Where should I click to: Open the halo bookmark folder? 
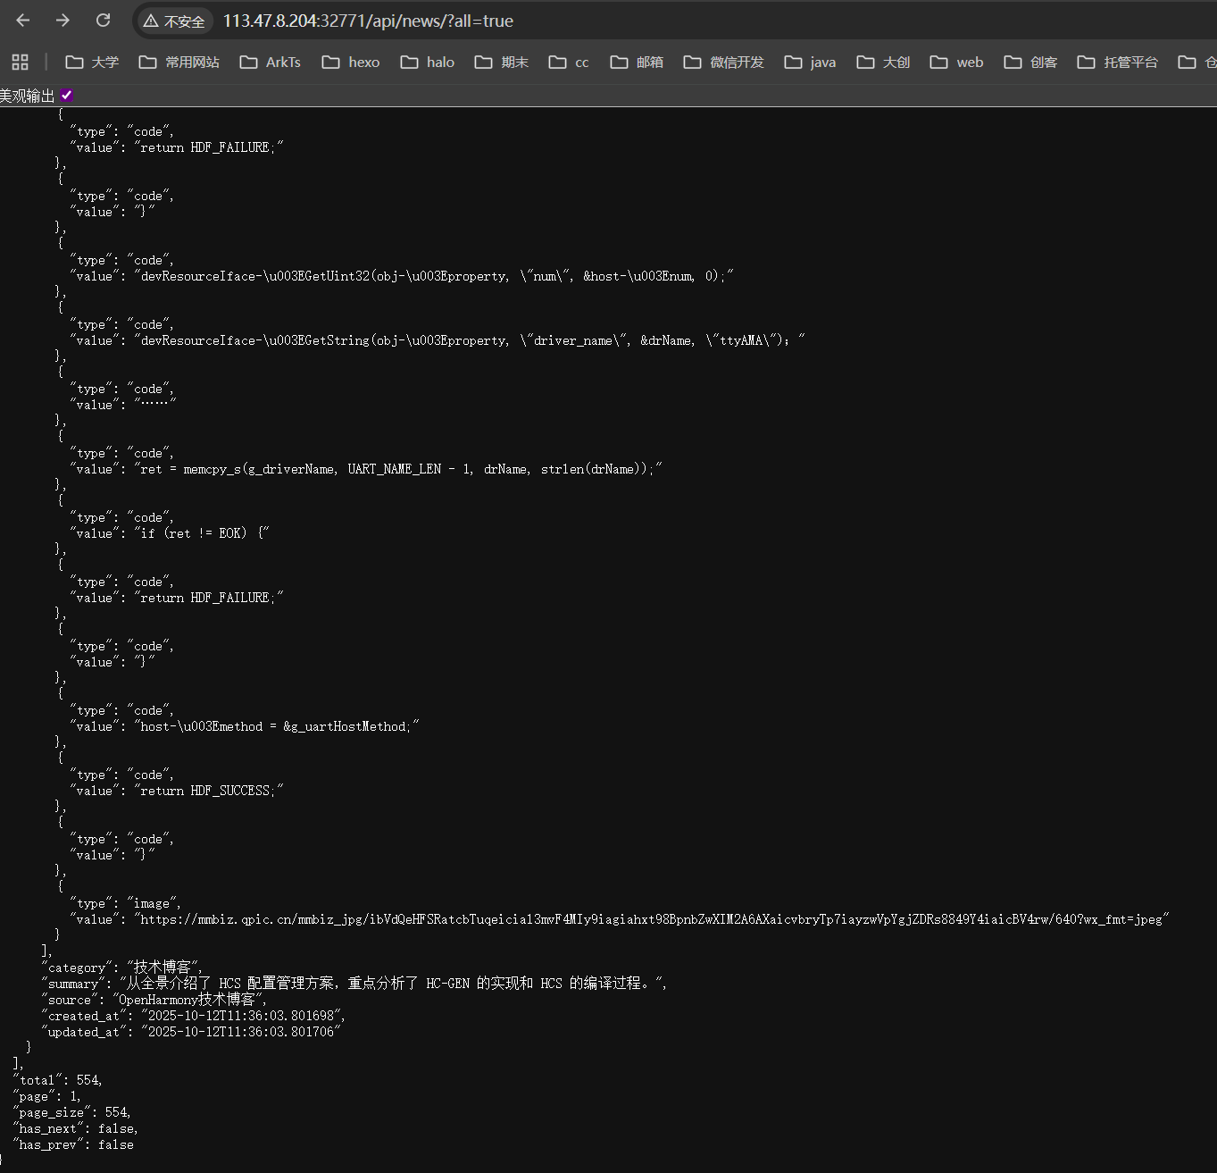click(428, 62)
